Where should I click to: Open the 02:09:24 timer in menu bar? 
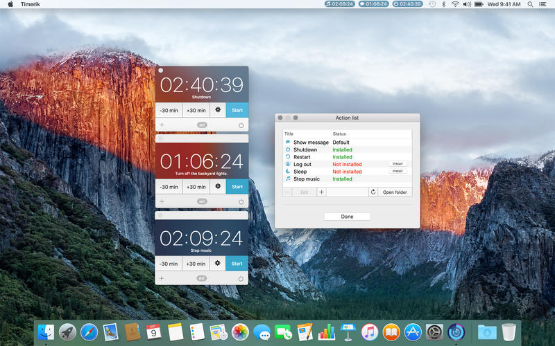[339, 4]
